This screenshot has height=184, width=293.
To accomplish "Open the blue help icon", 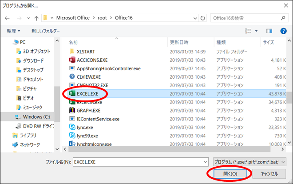I will click(283, 31).
